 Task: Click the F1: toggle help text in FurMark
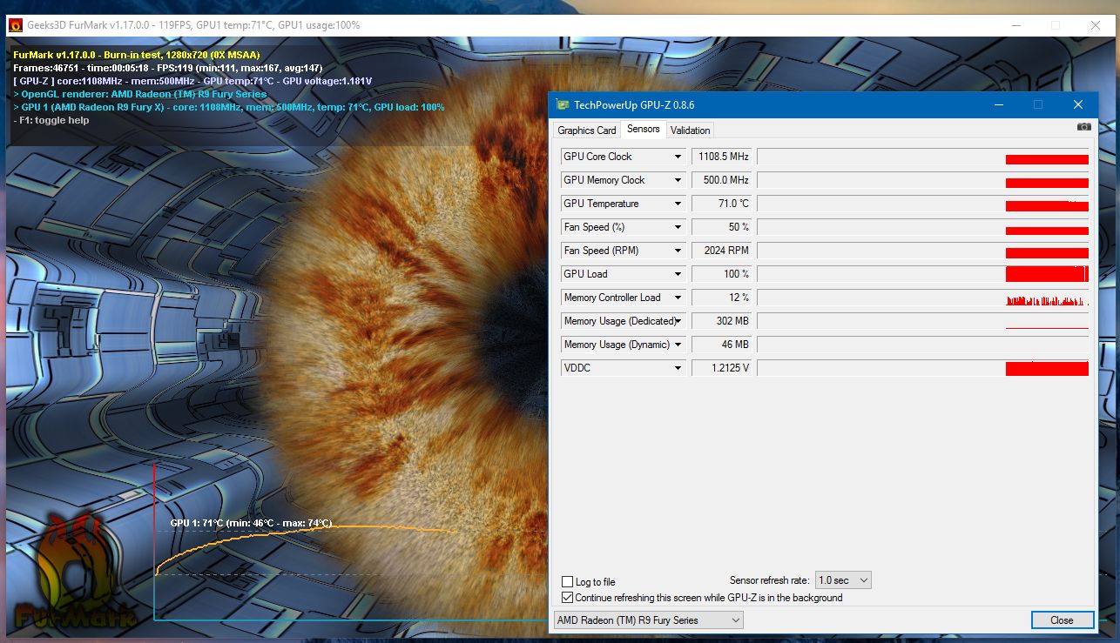[51, 120]
